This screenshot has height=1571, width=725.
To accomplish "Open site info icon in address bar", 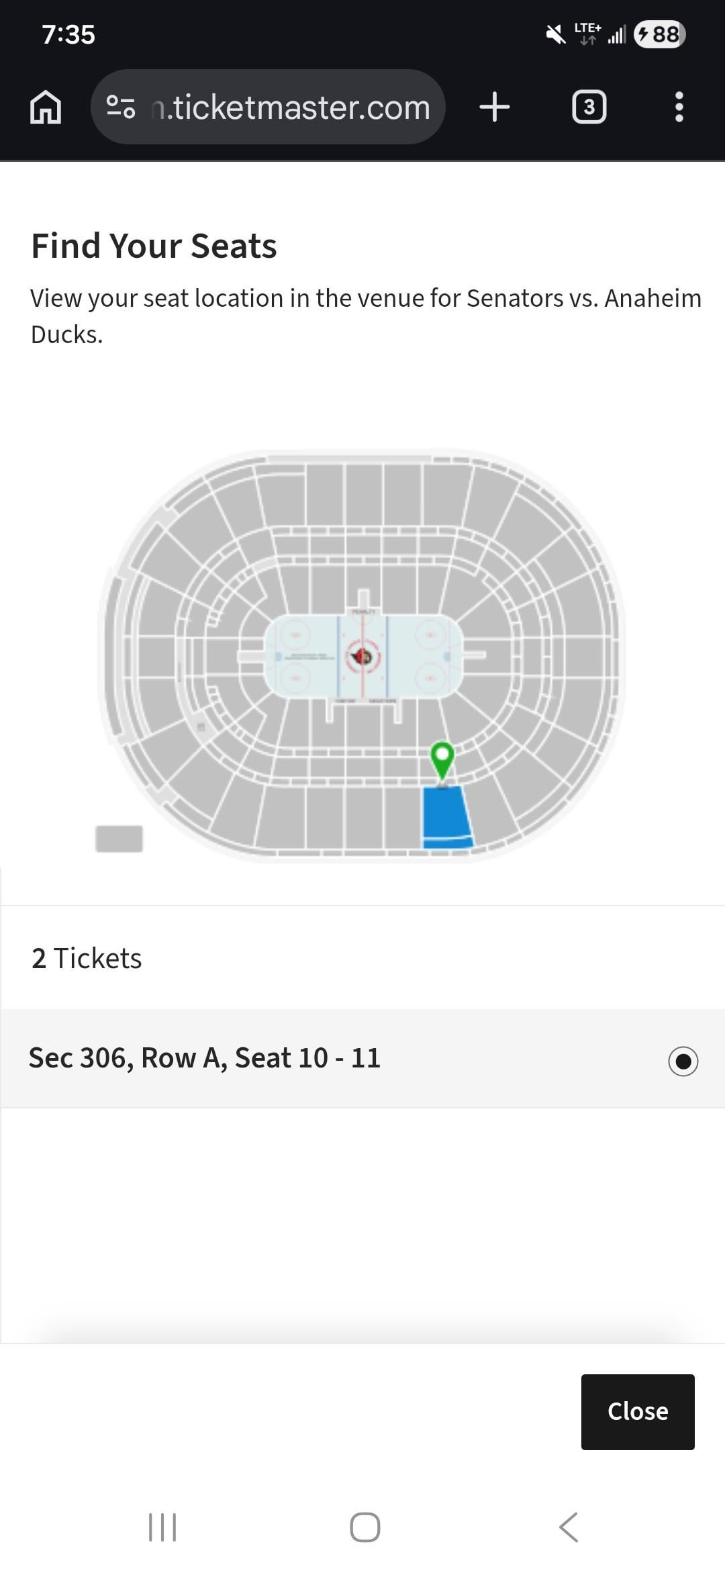I will pos(121,107).
